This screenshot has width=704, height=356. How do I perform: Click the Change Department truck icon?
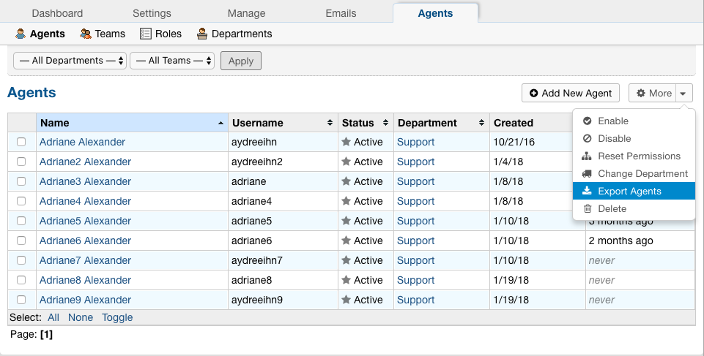coord(587,173)
